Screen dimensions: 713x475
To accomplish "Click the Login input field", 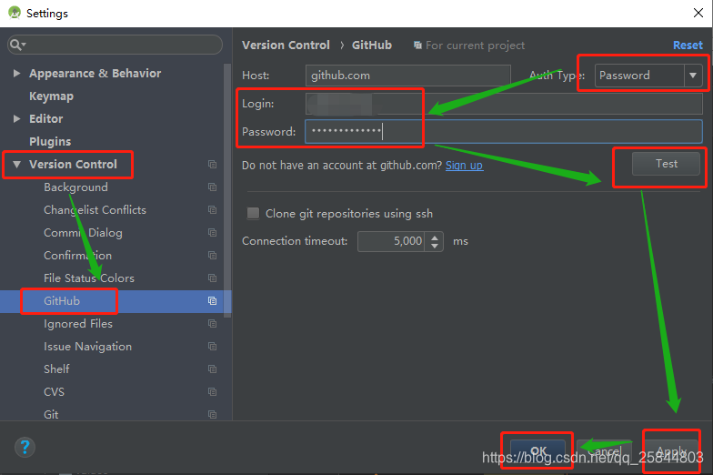I will click(x=504, y=104).
